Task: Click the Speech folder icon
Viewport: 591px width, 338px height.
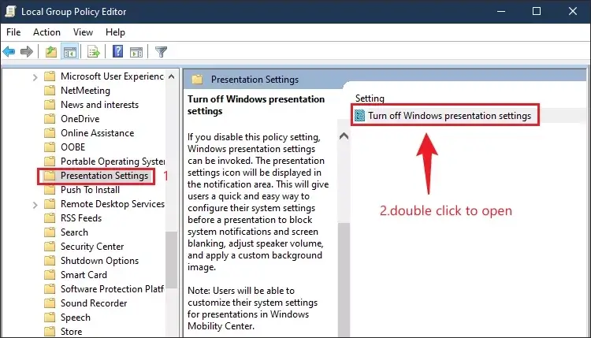Action: pyautogui.click(x=50, y=318)
